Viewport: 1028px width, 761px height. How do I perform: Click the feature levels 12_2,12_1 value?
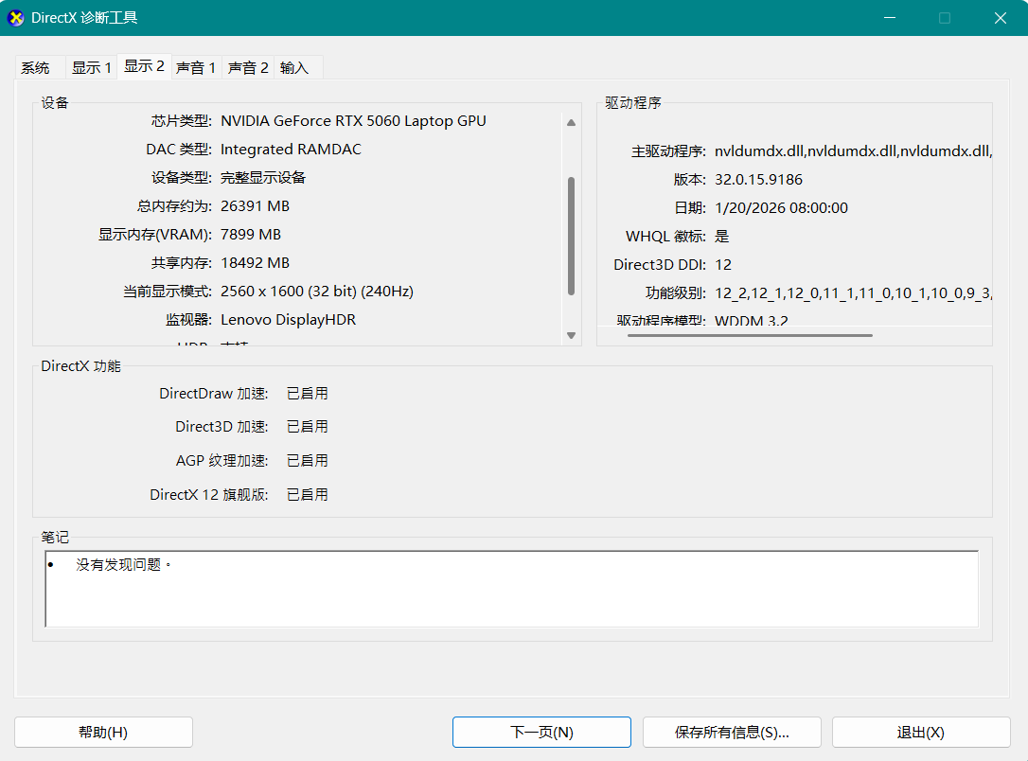[x=853, y=293]
